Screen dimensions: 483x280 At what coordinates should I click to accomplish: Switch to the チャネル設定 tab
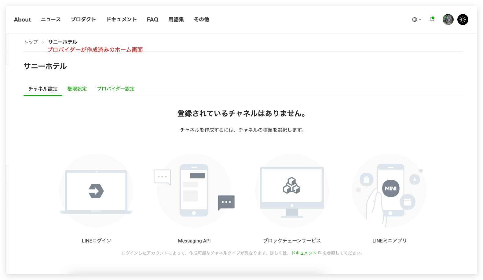(43, 89)
